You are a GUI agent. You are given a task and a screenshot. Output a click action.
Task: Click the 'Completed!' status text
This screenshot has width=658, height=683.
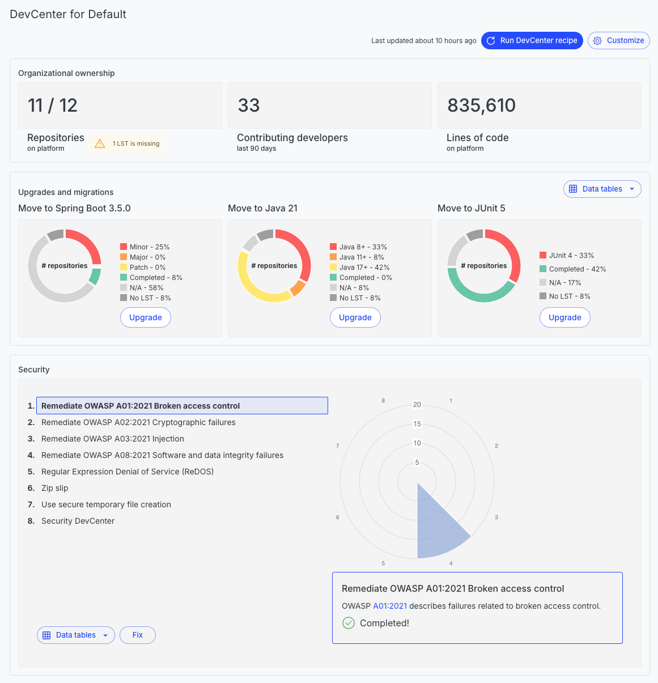coord(384,623)
